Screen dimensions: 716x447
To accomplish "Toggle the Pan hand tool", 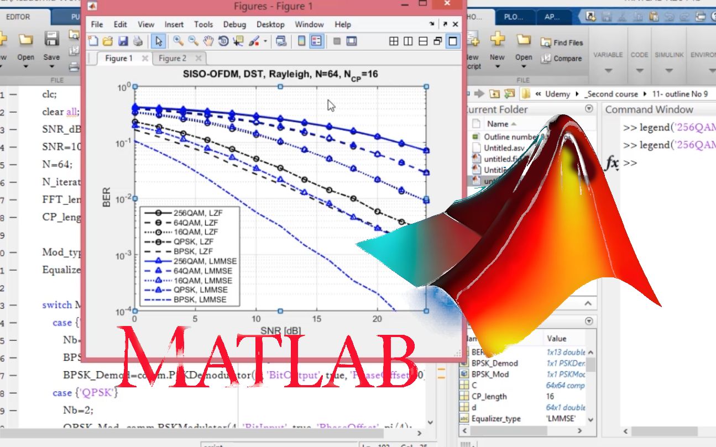I will pyautogui.click(x=208, y=41).
